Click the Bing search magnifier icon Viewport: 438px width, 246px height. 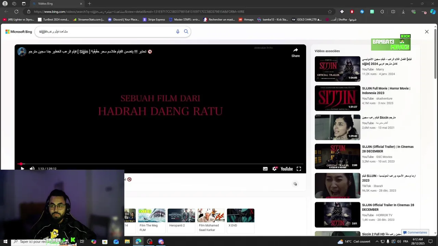(186, 31)
